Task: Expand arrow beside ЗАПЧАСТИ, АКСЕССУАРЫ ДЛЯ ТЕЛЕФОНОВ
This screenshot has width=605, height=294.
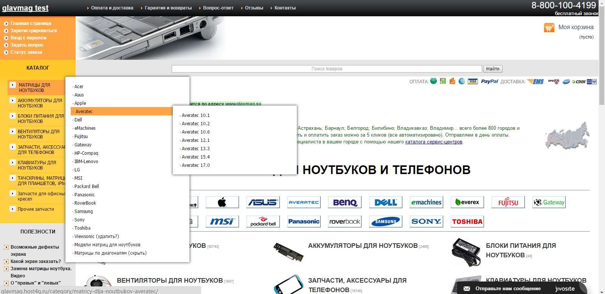Action: click(12, 147)
